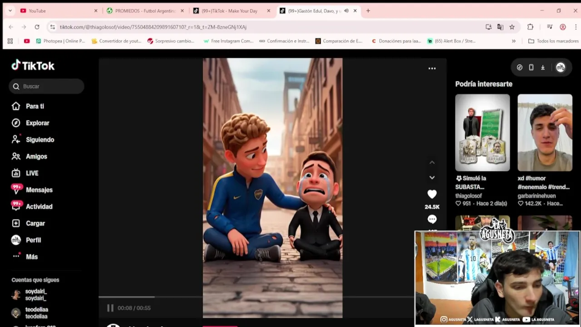The width and height of the screenshot is (581, 327).
Task: Open the Siguiendo feed
Action: (x=33, y=140)
